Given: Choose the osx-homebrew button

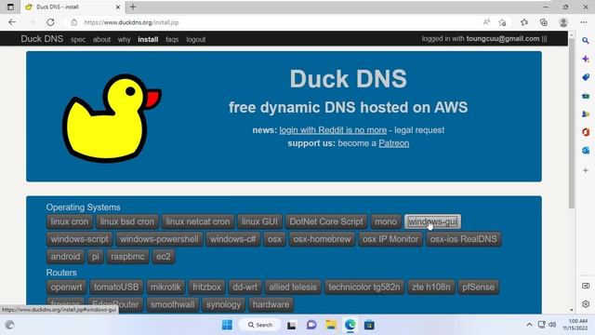Looking at the screenshot, I should [x=322, y=239].
